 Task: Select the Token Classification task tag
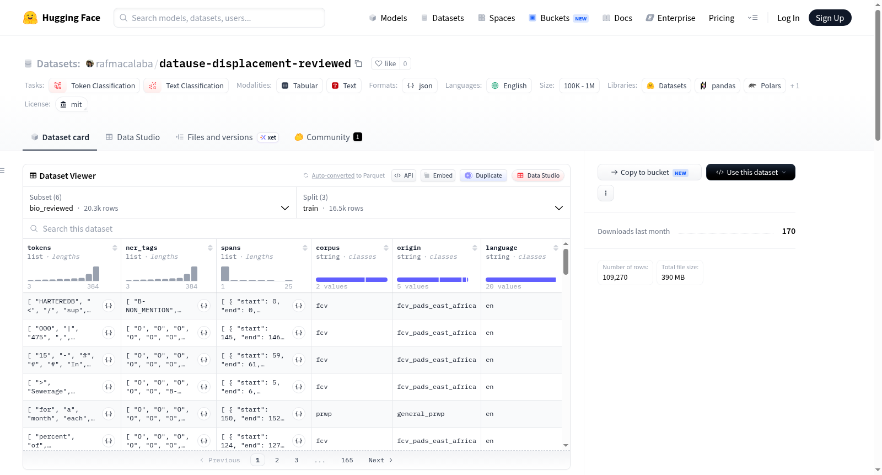[94, 86]
